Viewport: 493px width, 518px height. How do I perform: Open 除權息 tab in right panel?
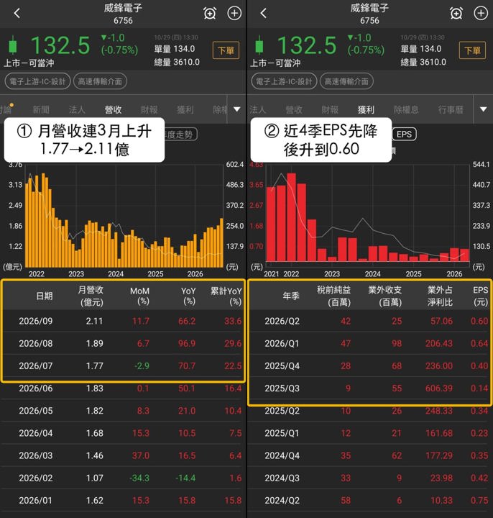[406, 109]
